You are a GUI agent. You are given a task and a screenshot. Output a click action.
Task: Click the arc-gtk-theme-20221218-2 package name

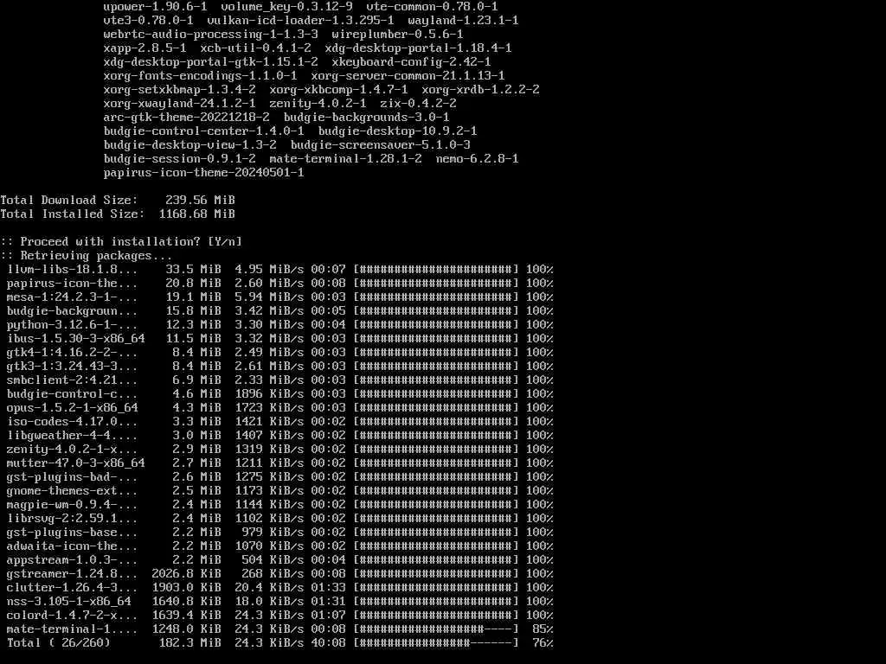187,118
